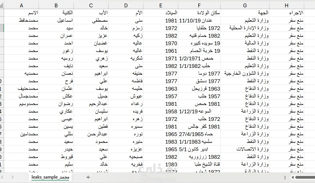Screen dimensions: 315x183
Task: Select the cell حيدر
Action: click(x=56, y=149)
